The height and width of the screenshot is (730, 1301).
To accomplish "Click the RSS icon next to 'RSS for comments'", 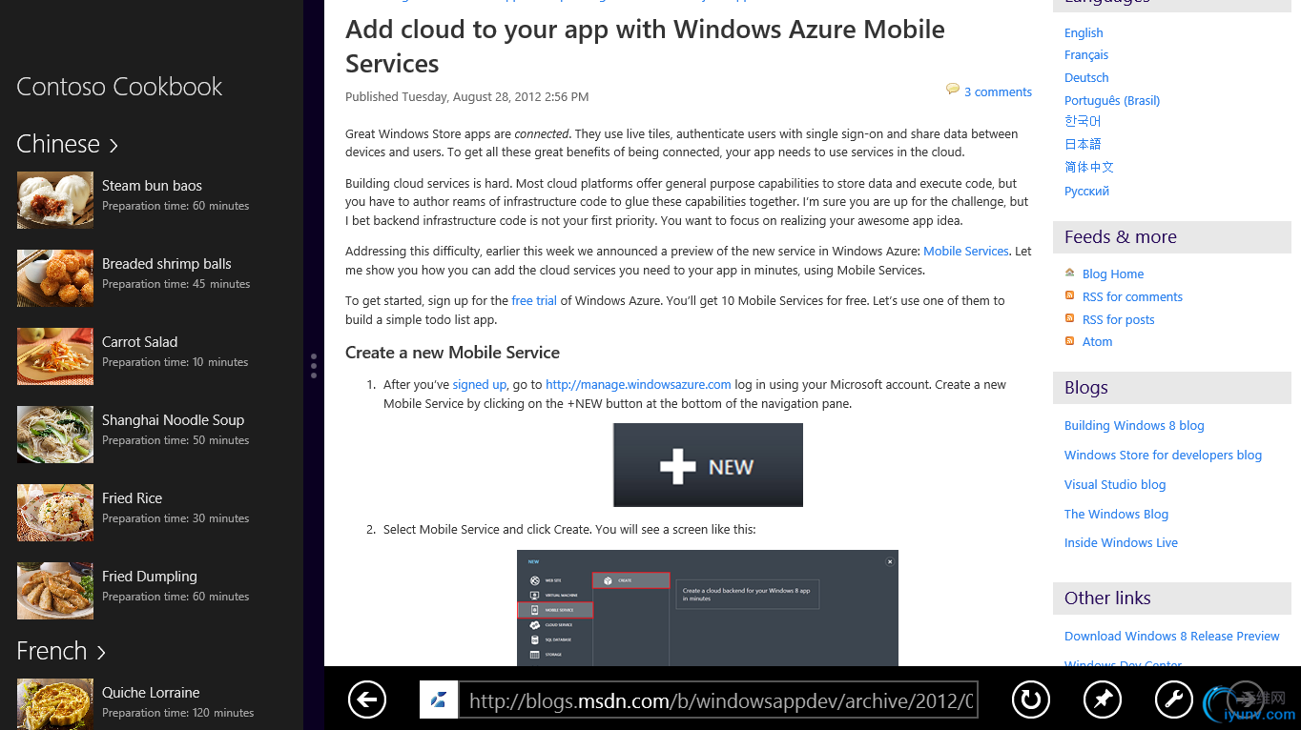I will click(1070, 295).
